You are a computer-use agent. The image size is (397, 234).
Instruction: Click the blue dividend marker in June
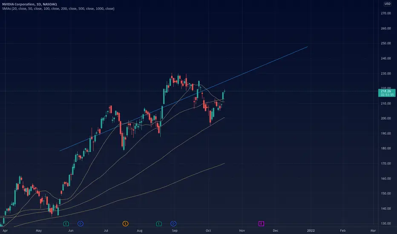pyautogui.click(x=80, y=224)
